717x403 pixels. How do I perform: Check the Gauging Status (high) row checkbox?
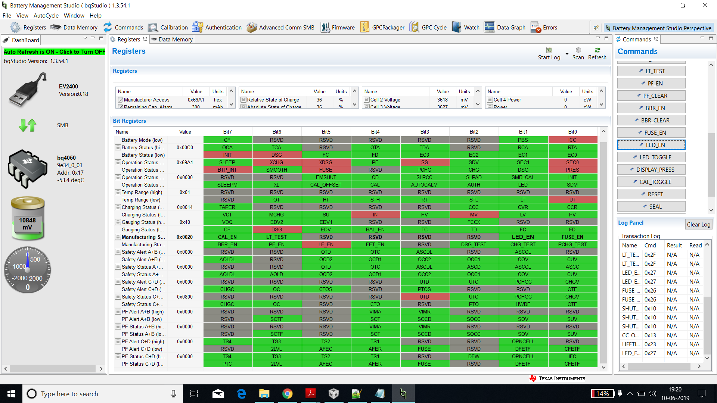(118, 222)
